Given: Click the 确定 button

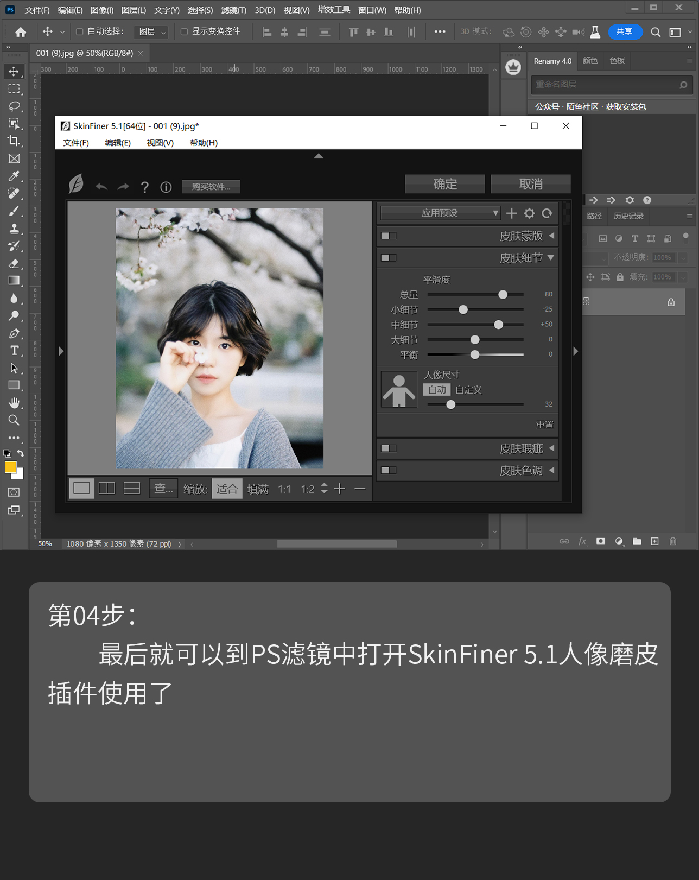Looking at the screenshot, I should (x=445, y=184).
